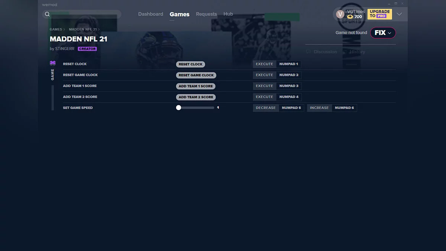Click the MADDEN NFL 21 title

(x=78, y=39)
